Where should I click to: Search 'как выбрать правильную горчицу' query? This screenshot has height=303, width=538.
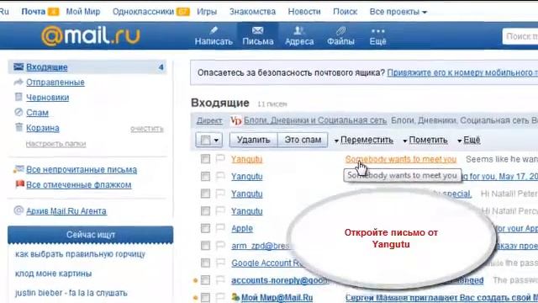[80, 254]
